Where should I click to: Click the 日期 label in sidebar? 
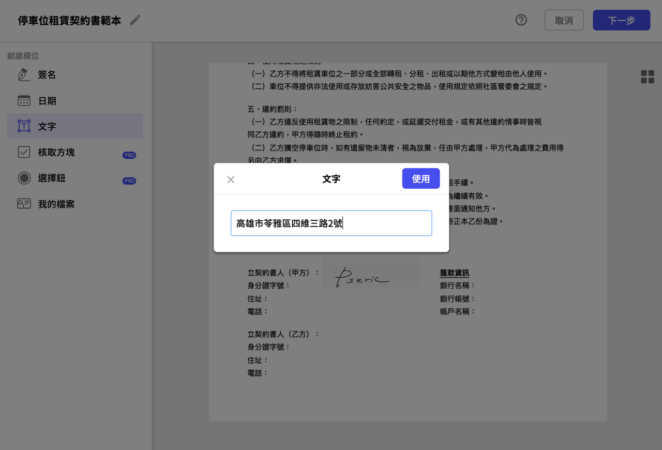click(47, 101)
